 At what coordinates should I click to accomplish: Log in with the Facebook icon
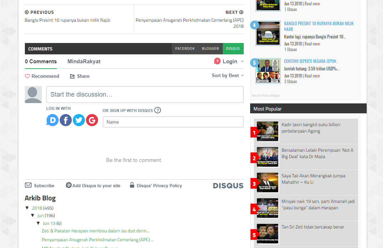[x=66, y=120]
